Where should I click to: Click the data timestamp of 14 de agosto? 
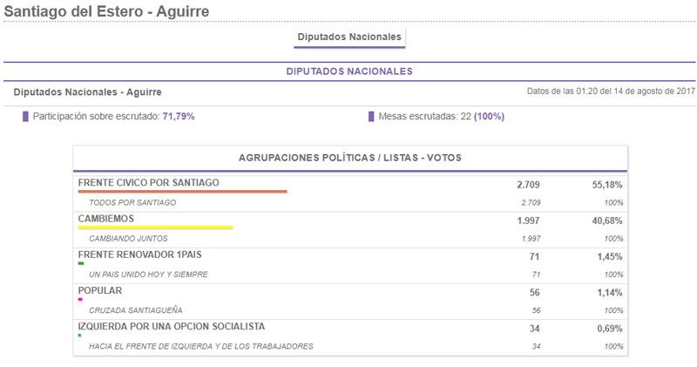click(x=610, y=92)
